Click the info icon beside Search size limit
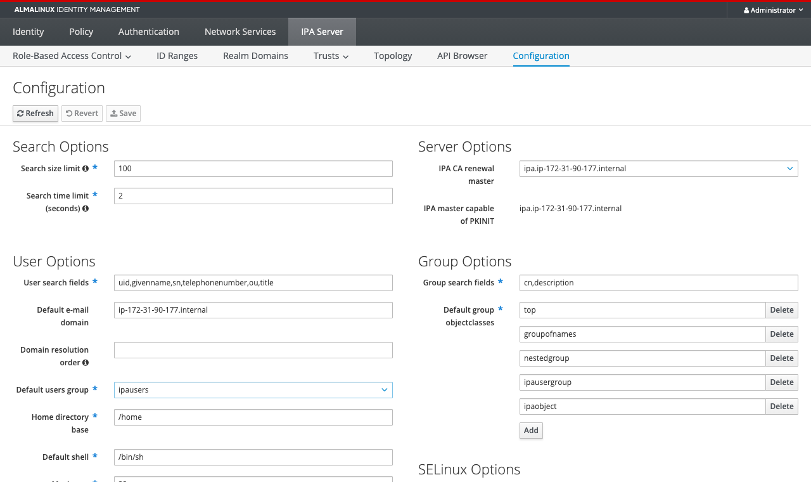 click(x=86, y=169)
